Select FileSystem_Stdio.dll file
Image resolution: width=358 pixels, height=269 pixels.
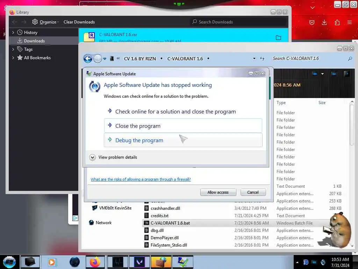click(x=169, y=245)
